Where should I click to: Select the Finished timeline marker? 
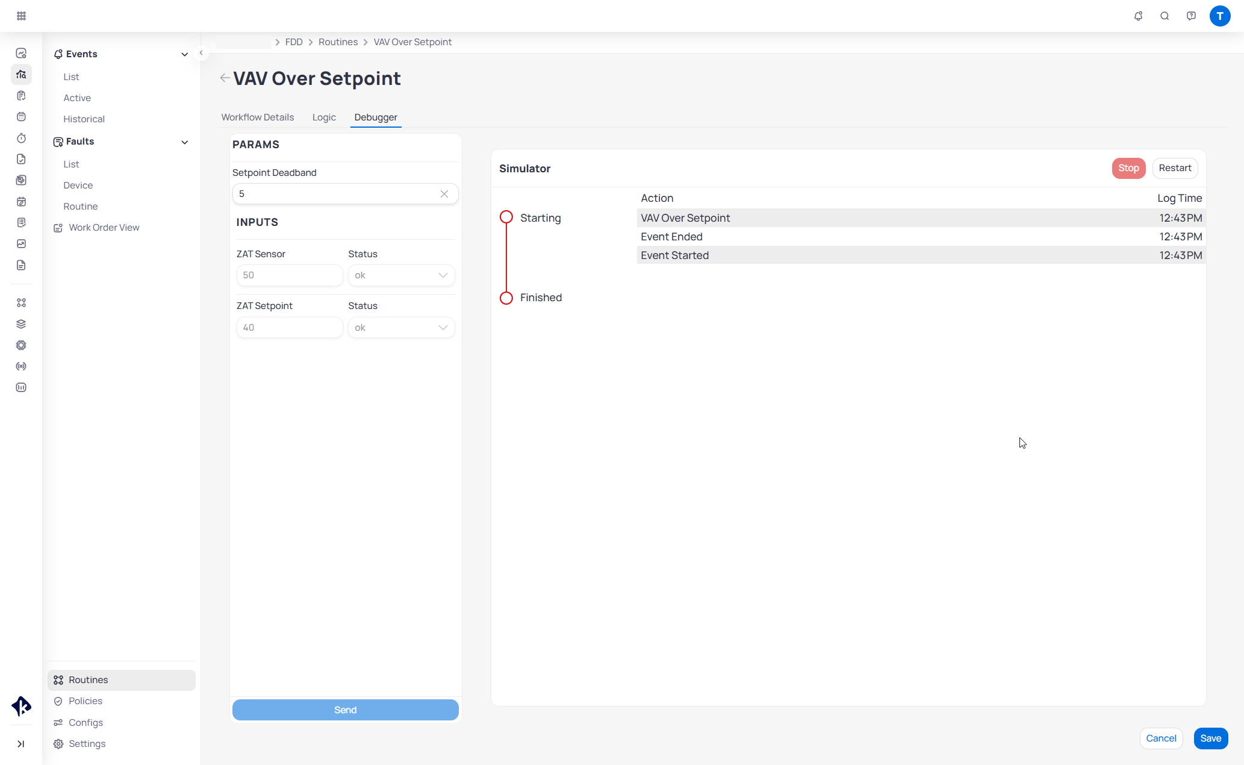506,298
